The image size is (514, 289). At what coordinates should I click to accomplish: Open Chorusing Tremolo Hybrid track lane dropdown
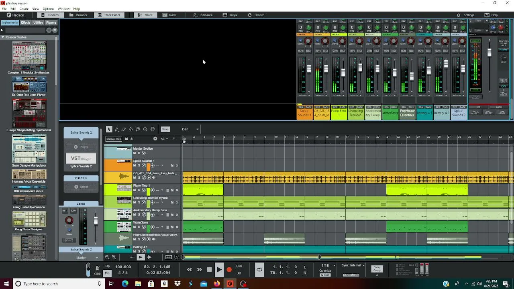[x=162, y=202]
